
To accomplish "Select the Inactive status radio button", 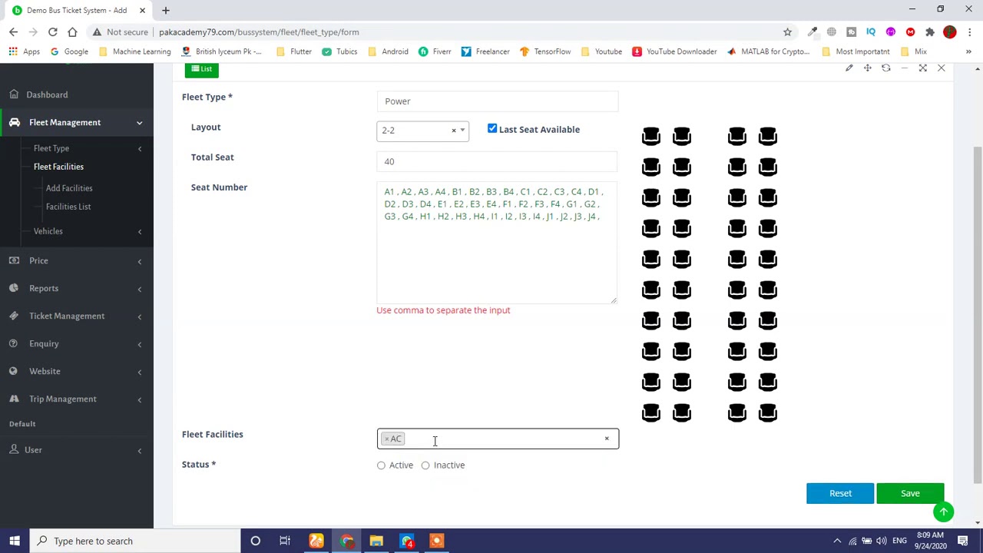I will pos(425,465).
